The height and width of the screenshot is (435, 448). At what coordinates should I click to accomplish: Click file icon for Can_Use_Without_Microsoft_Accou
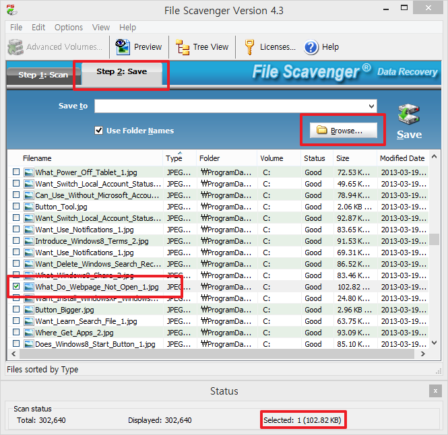(28, 195)
